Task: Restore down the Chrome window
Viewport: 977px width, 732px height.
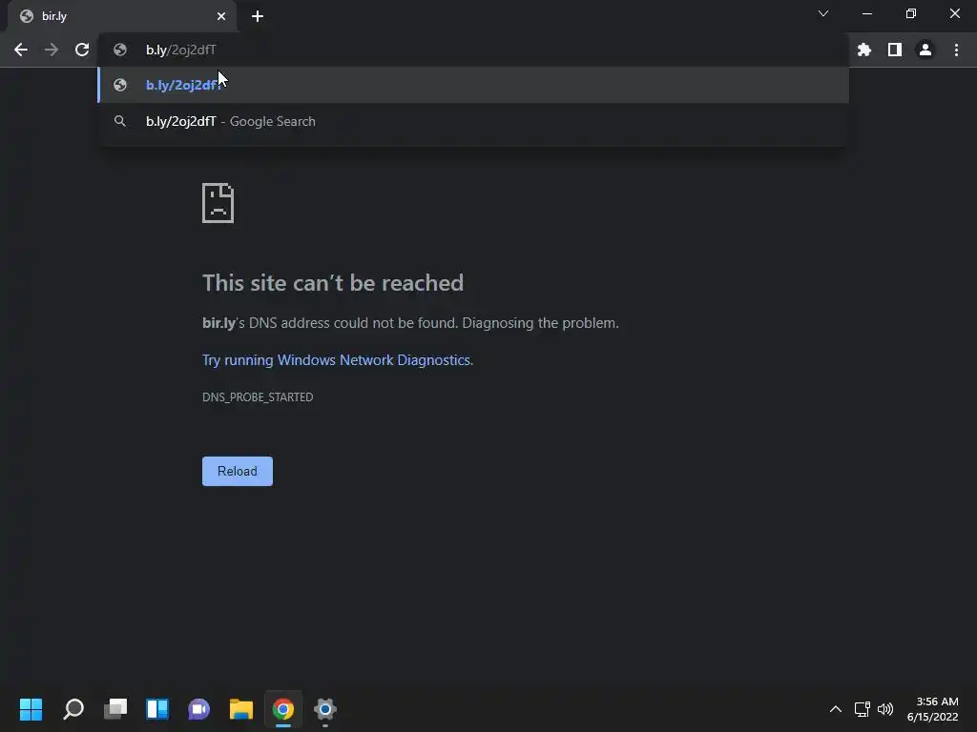Action: [911, 13]
